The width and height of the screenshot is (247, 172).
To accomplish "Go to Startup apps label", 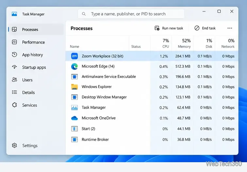I will (34, 67).
